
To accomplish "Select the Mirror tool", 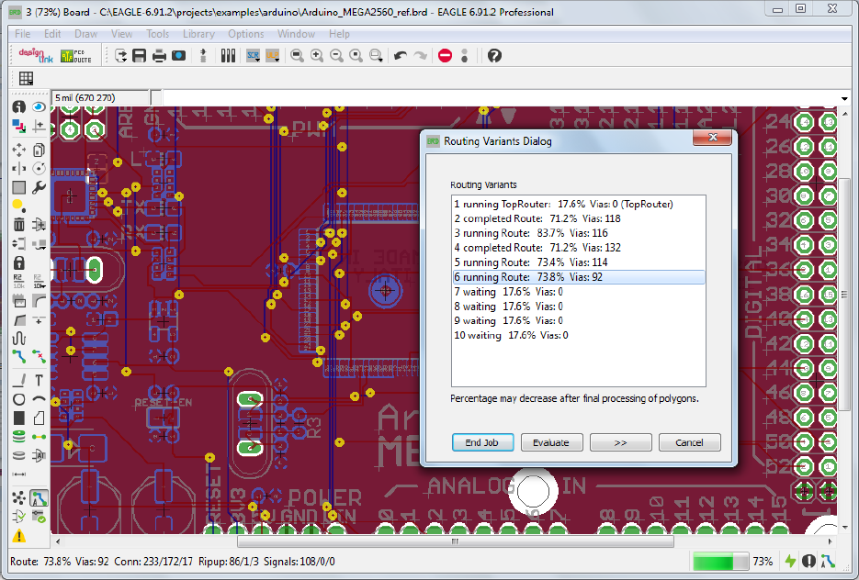I will coord(19,169).
